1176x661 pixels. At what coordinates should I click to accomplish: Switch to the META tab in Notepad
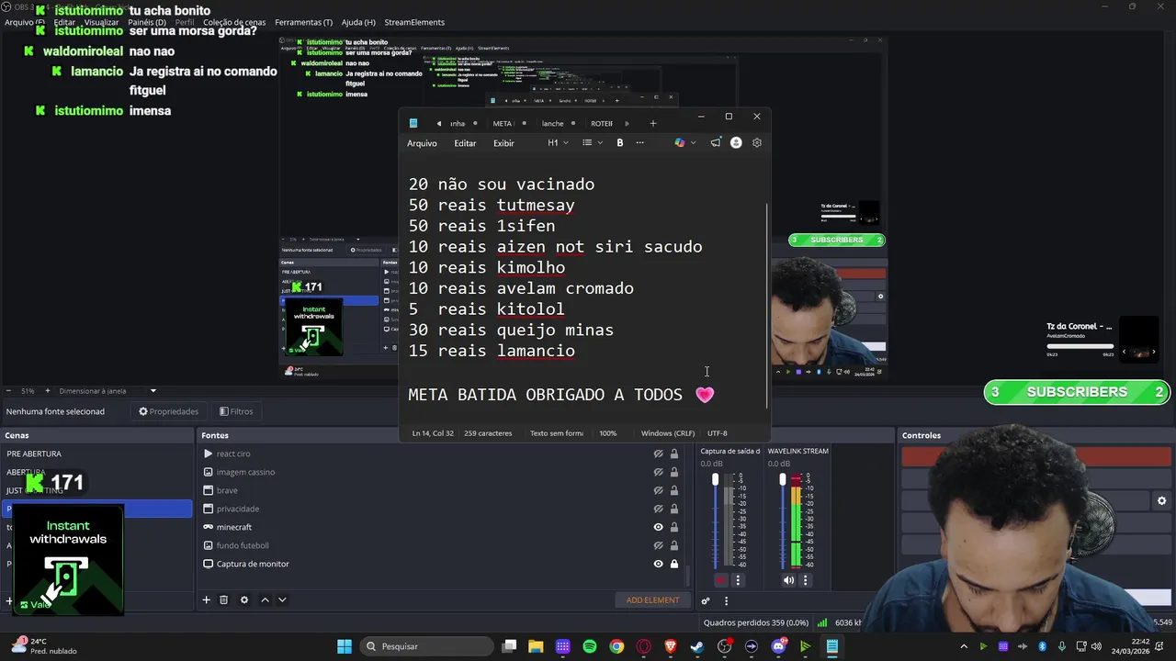point(503,123)
